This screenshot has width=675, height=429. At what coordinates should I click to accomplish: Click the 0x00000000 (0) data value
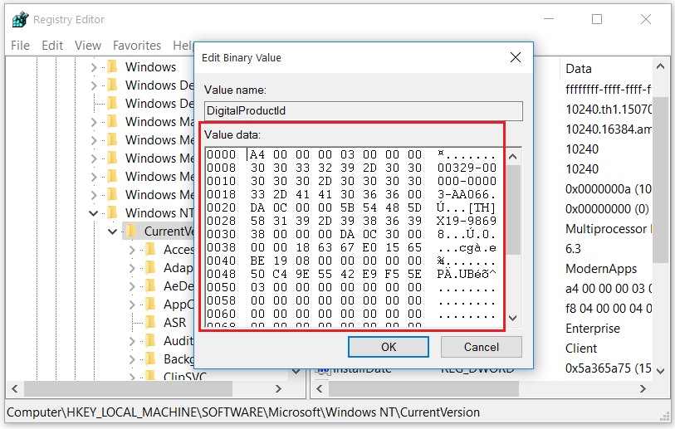click(x=607, y=209)
